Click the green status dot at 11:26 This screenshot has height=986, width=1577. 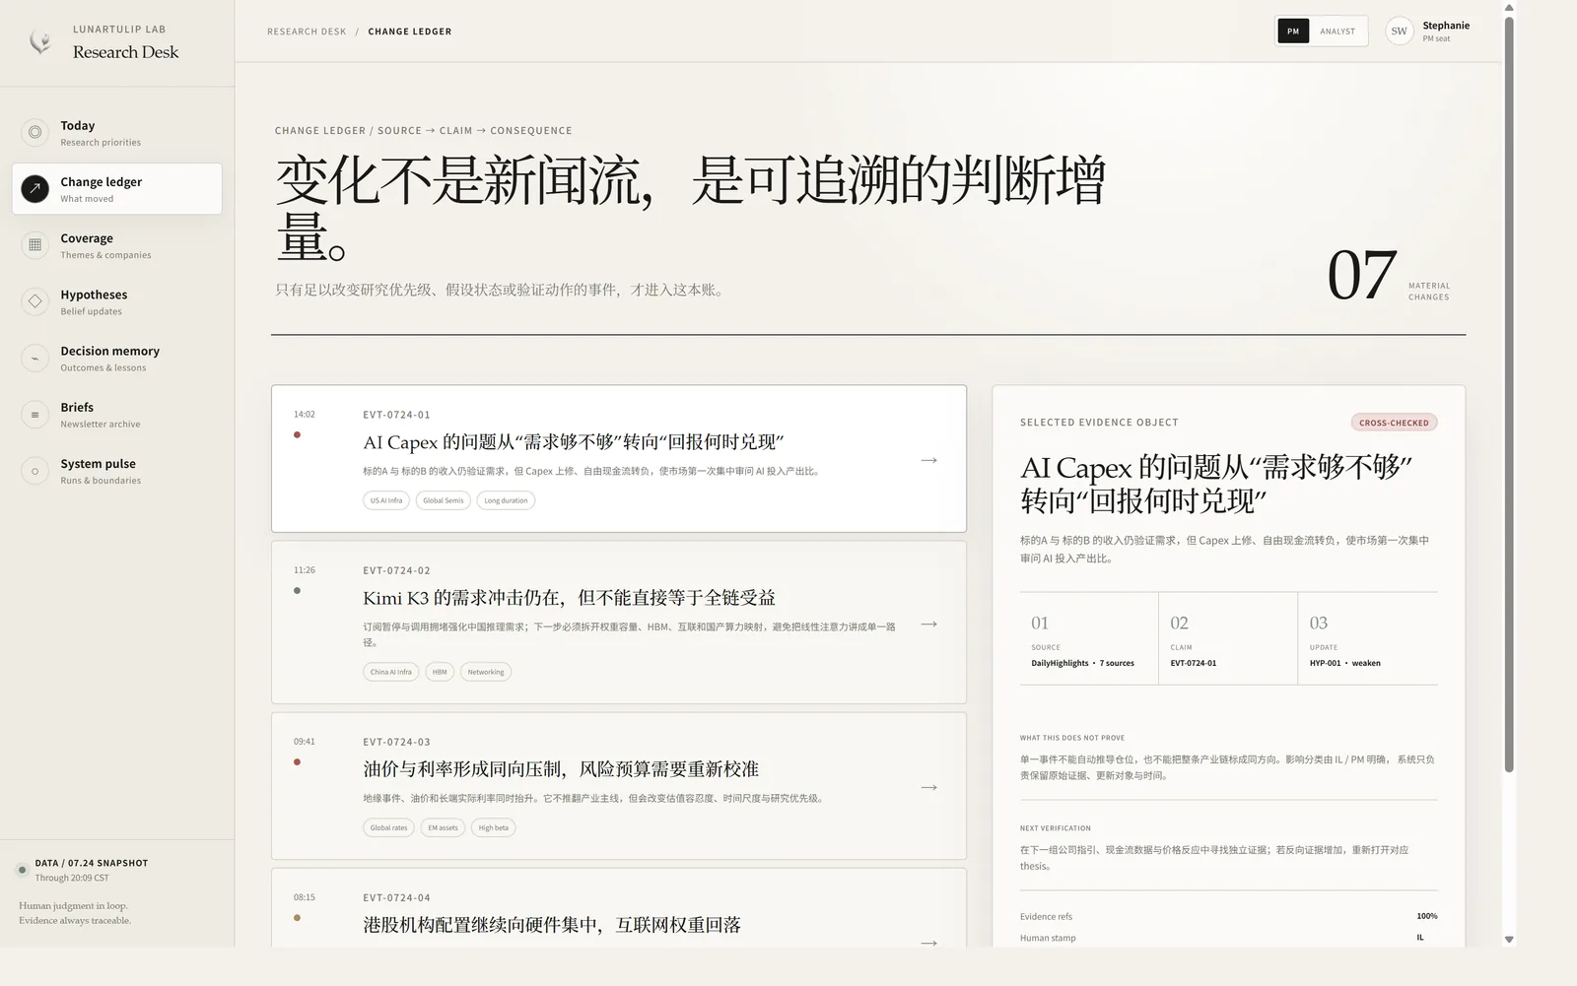(x=297, y=590)
